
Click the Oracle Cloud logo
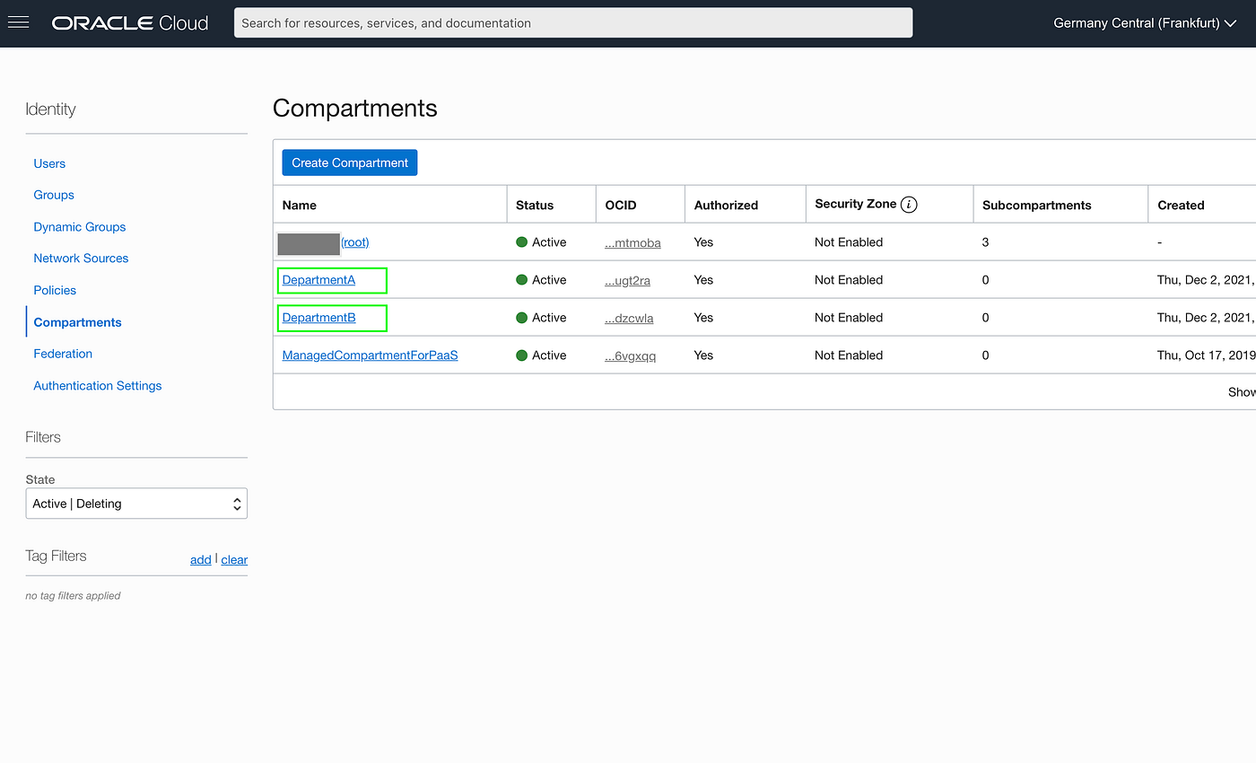[129, 22]
